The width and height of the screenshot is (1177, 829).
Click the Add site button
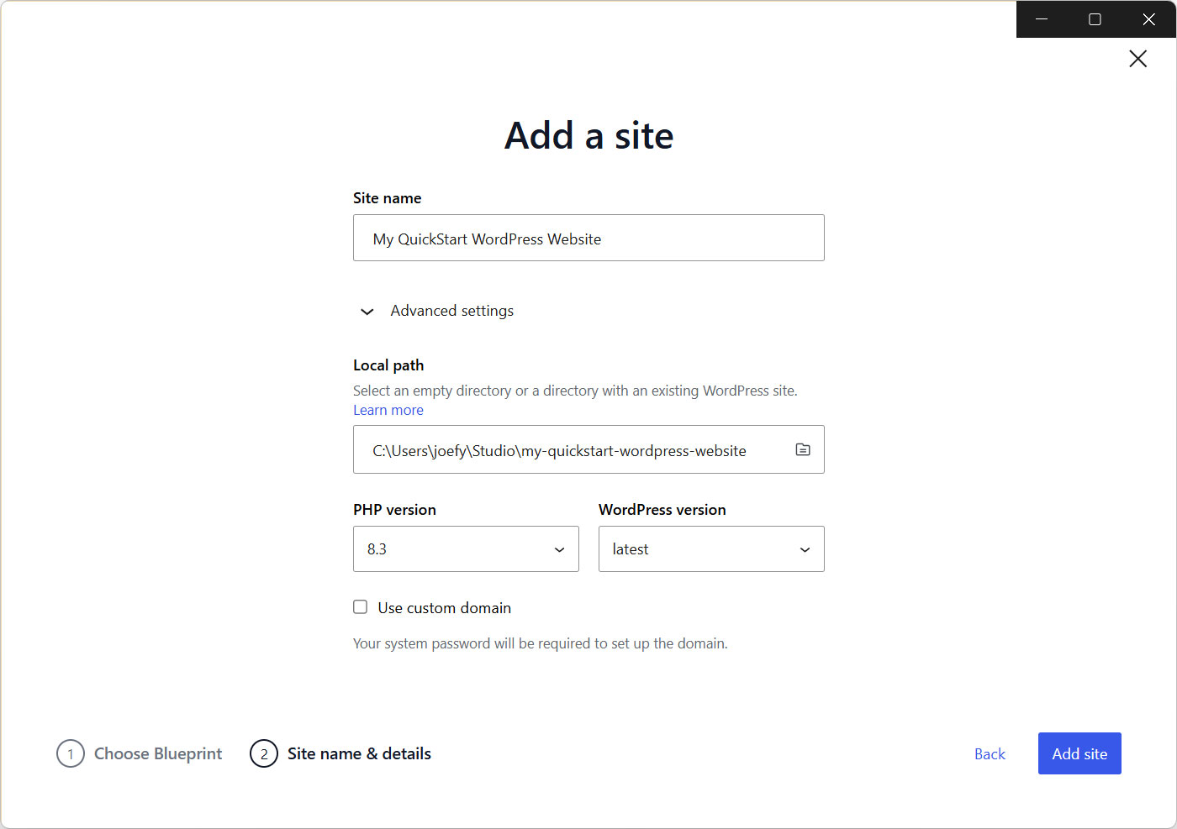[1079, 753]
